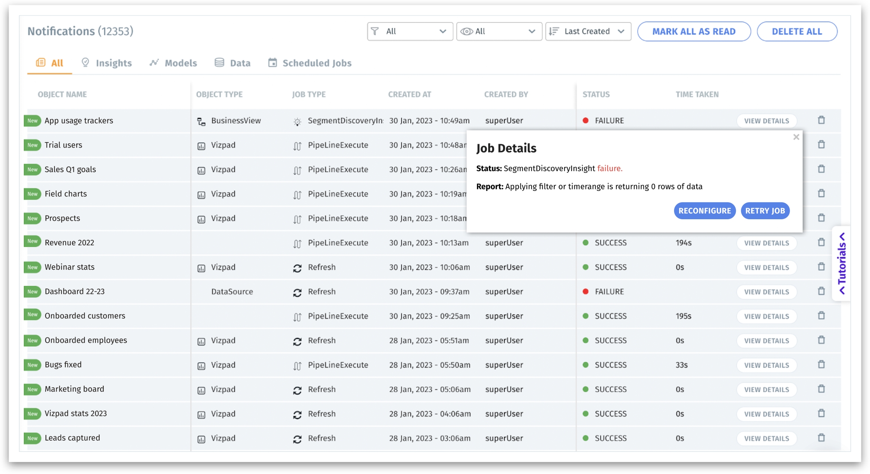Click BusinessView icon in App usage trackers row

pos(201,121)
